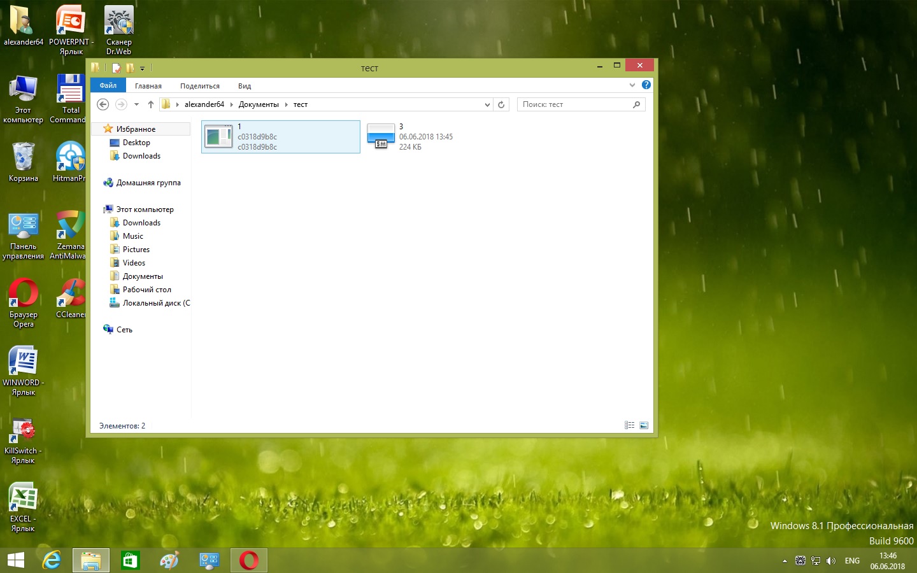Select Локальный диск in the navigation pane
Viewport: 917px width, 573px height.
pos(155,303)
